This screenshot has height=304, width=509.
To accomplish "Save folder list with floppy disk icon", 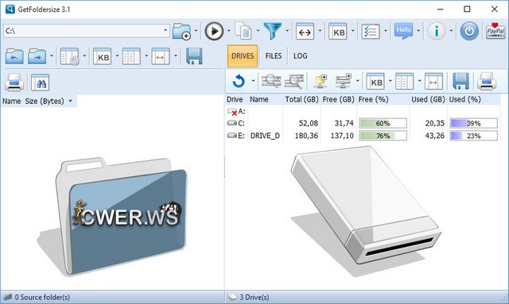I will tap(194, 56).
